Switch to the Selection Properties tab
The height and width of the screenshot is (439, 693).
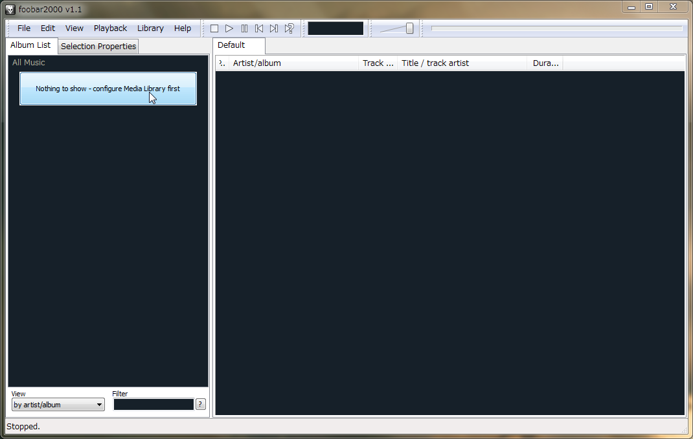pyautogui.click(x=98, y=47)
